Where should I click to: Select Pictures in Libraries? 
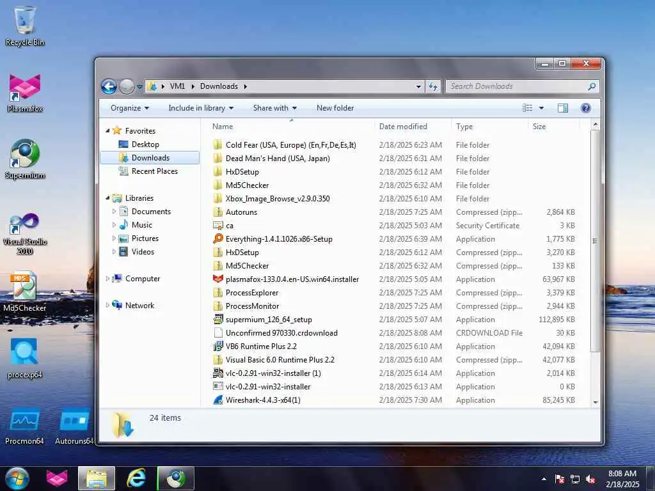tap(145, 238)
